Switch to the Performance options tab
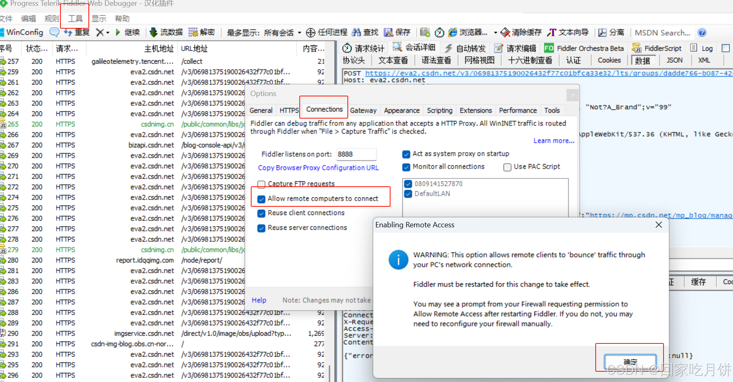Image resolution: width=733 pixels, height=382 pixels. (518, 110)
